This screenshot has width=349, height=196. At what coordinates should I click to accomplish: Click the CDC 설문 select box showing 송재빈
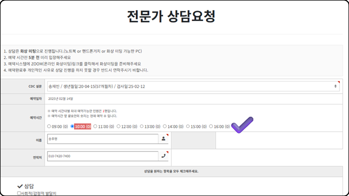(x=191, y=86)
